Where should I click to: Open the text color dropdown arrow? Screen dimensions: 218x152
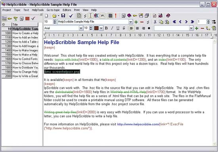pos(101,28)
